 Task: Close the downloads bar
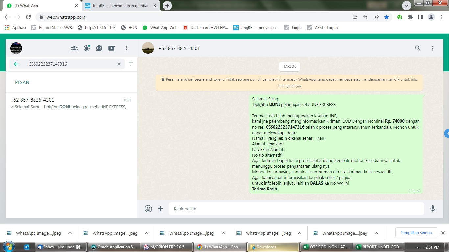click(x=443, y=233)
